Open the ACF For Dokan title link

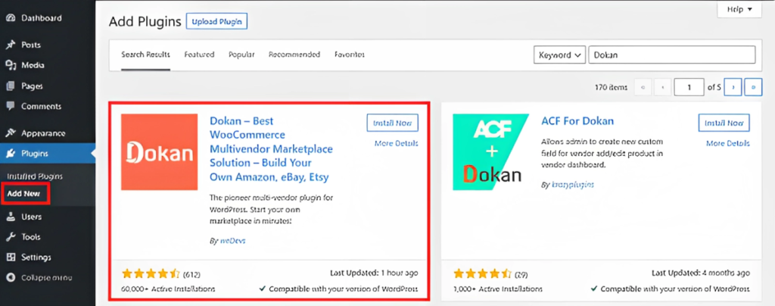[x=577, y=121]
